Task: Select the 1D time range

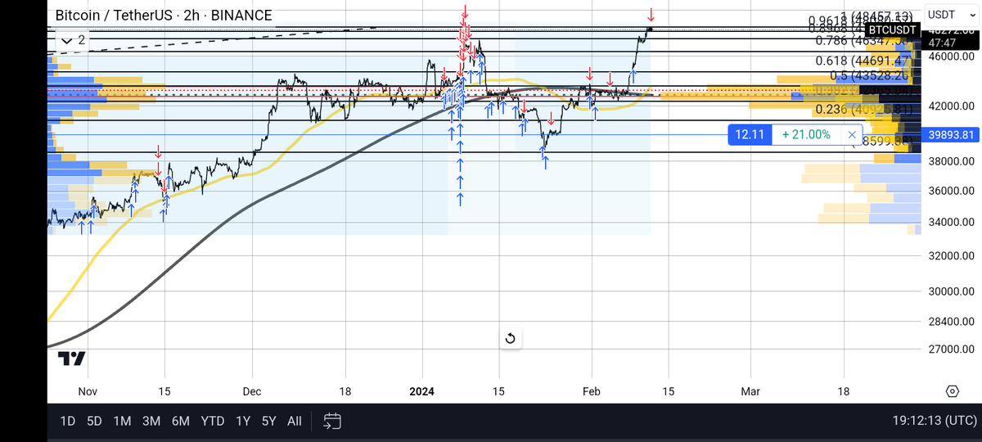Action: [x=68, y=422]
